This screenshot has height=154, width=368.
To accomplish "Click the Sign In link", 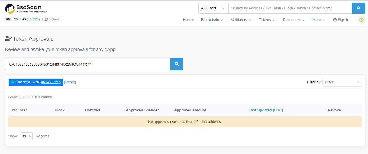I will pyautogui.click(x=341, y=20).
